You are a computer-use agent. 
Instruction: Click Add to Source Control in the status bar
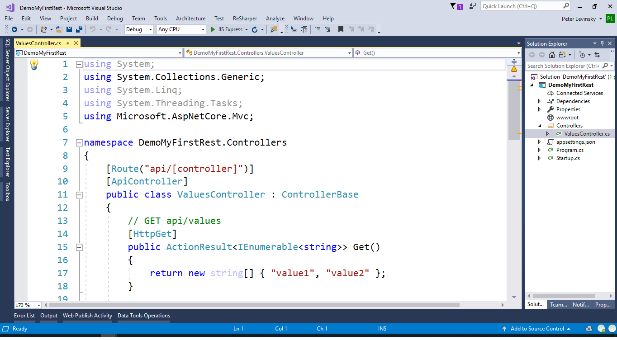point(537,329)
